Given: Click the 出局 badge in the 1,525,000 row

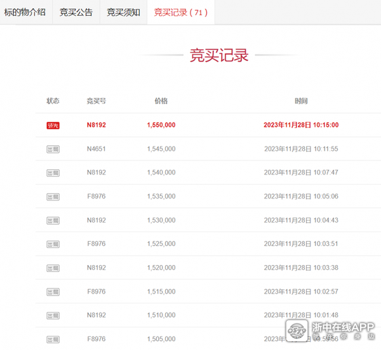Looking at the screenshot, I should tap(53, 244).
